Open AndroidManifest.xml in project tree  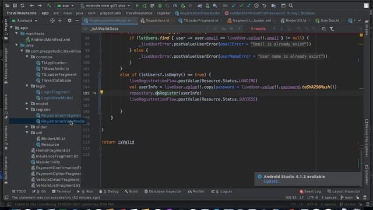click(48, 40)
